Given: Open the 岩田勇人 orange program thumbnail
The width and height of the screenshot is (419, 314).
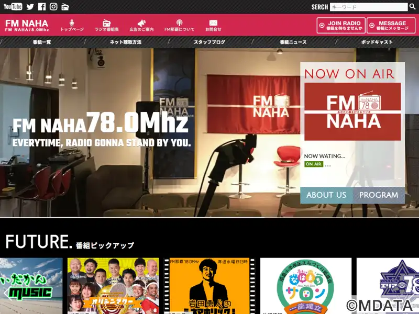Looking at the screenshot, I should click(210, 286).
